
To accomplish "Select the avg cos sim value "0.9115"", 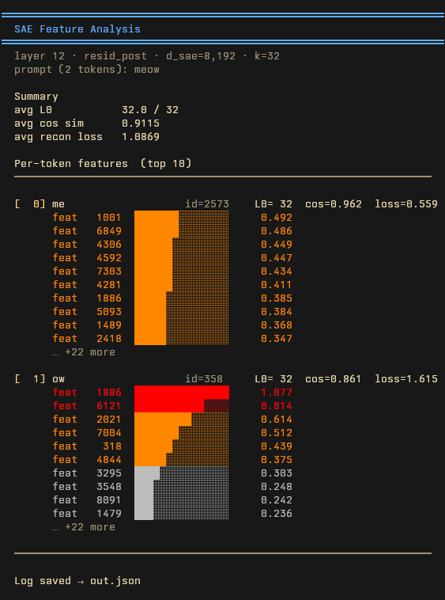I will (141, 123).
